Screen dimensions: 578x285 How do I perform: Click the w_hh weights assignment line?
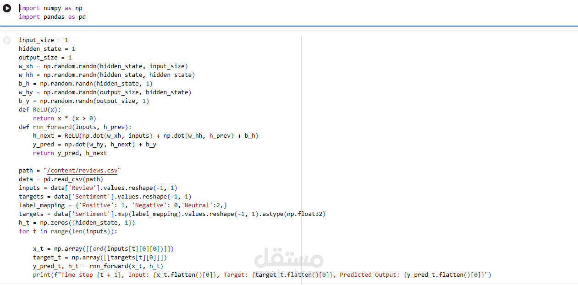pyautogui.click(x=107, y=75)
